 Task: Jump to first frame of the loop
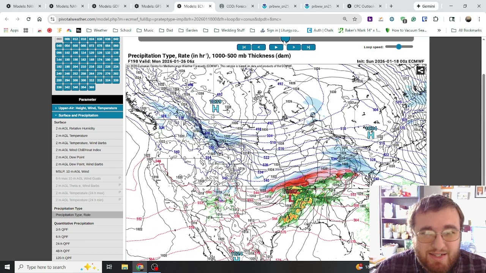[x=244, y=47]
